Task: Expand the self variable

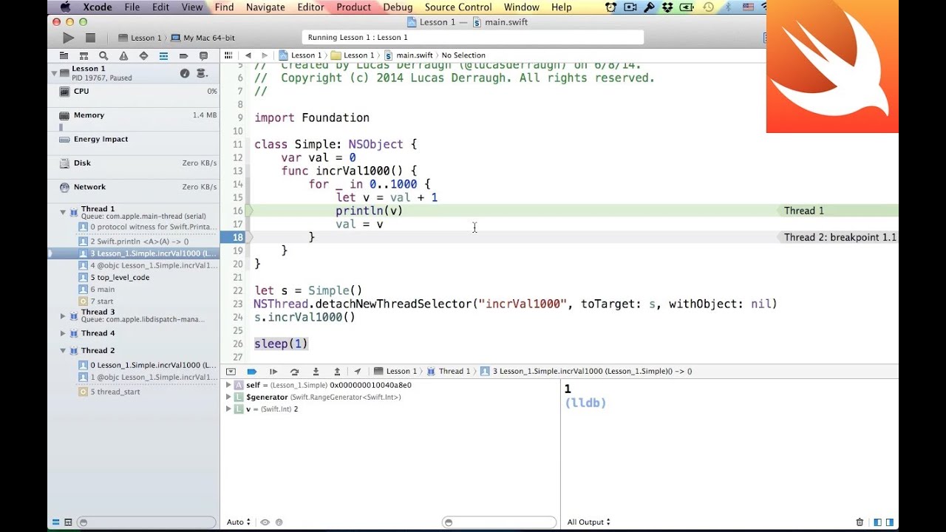Action: click(228, 385)
